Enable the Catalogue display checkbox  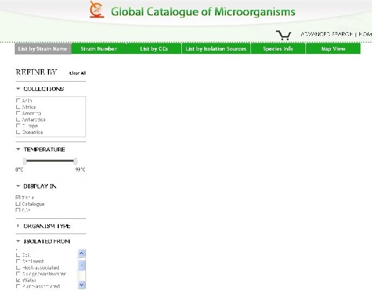pos(19,204)
